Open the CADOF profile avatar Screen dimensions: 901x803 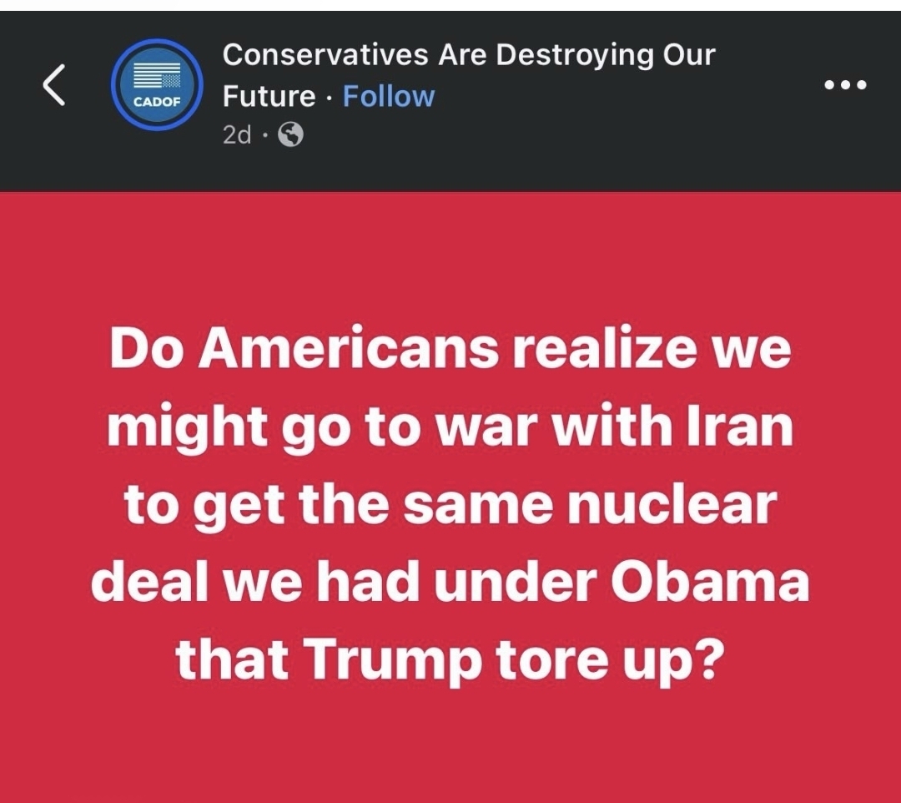tap(157, 84)
